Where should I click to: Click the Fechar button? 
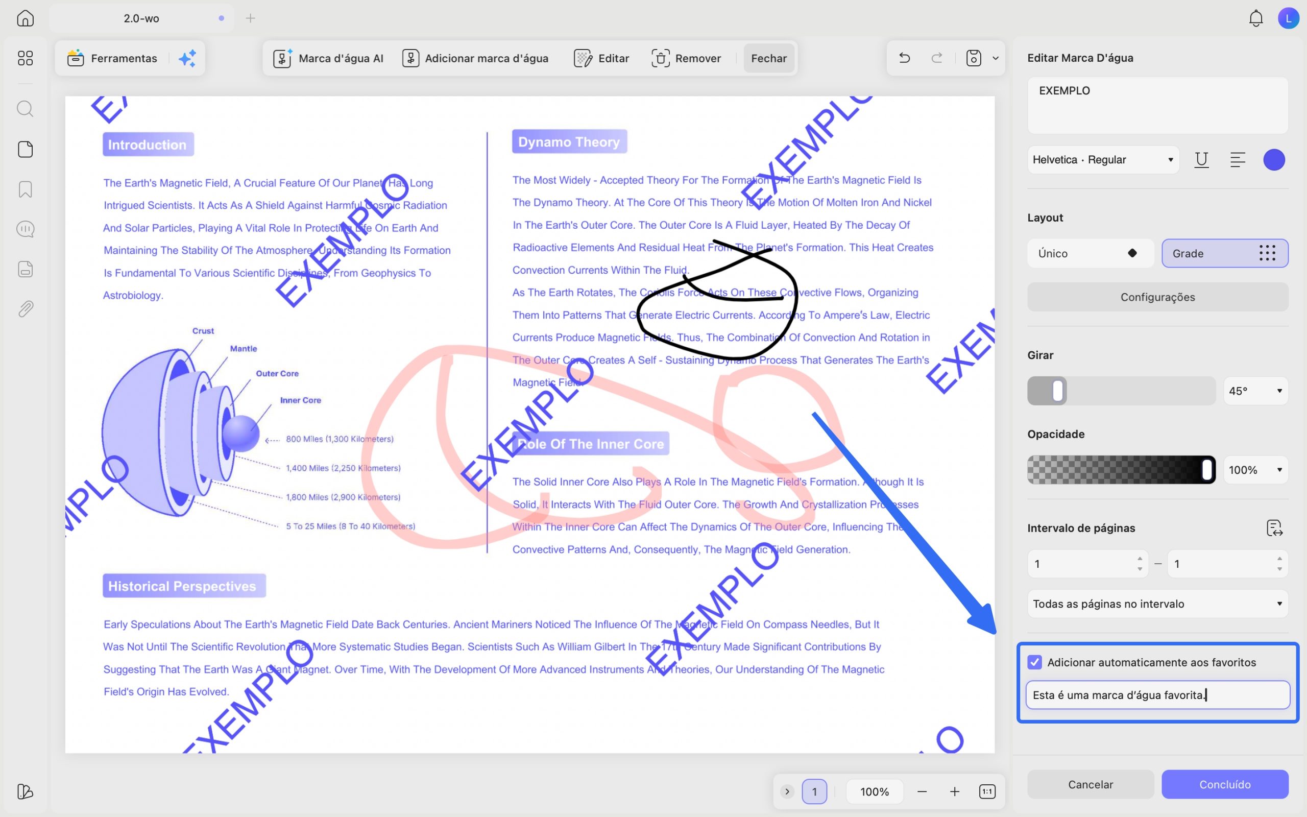[x=768, y=58]
